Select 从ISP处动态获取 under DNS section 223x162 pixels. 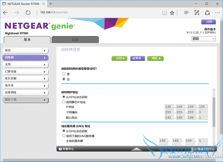[64, 131]
